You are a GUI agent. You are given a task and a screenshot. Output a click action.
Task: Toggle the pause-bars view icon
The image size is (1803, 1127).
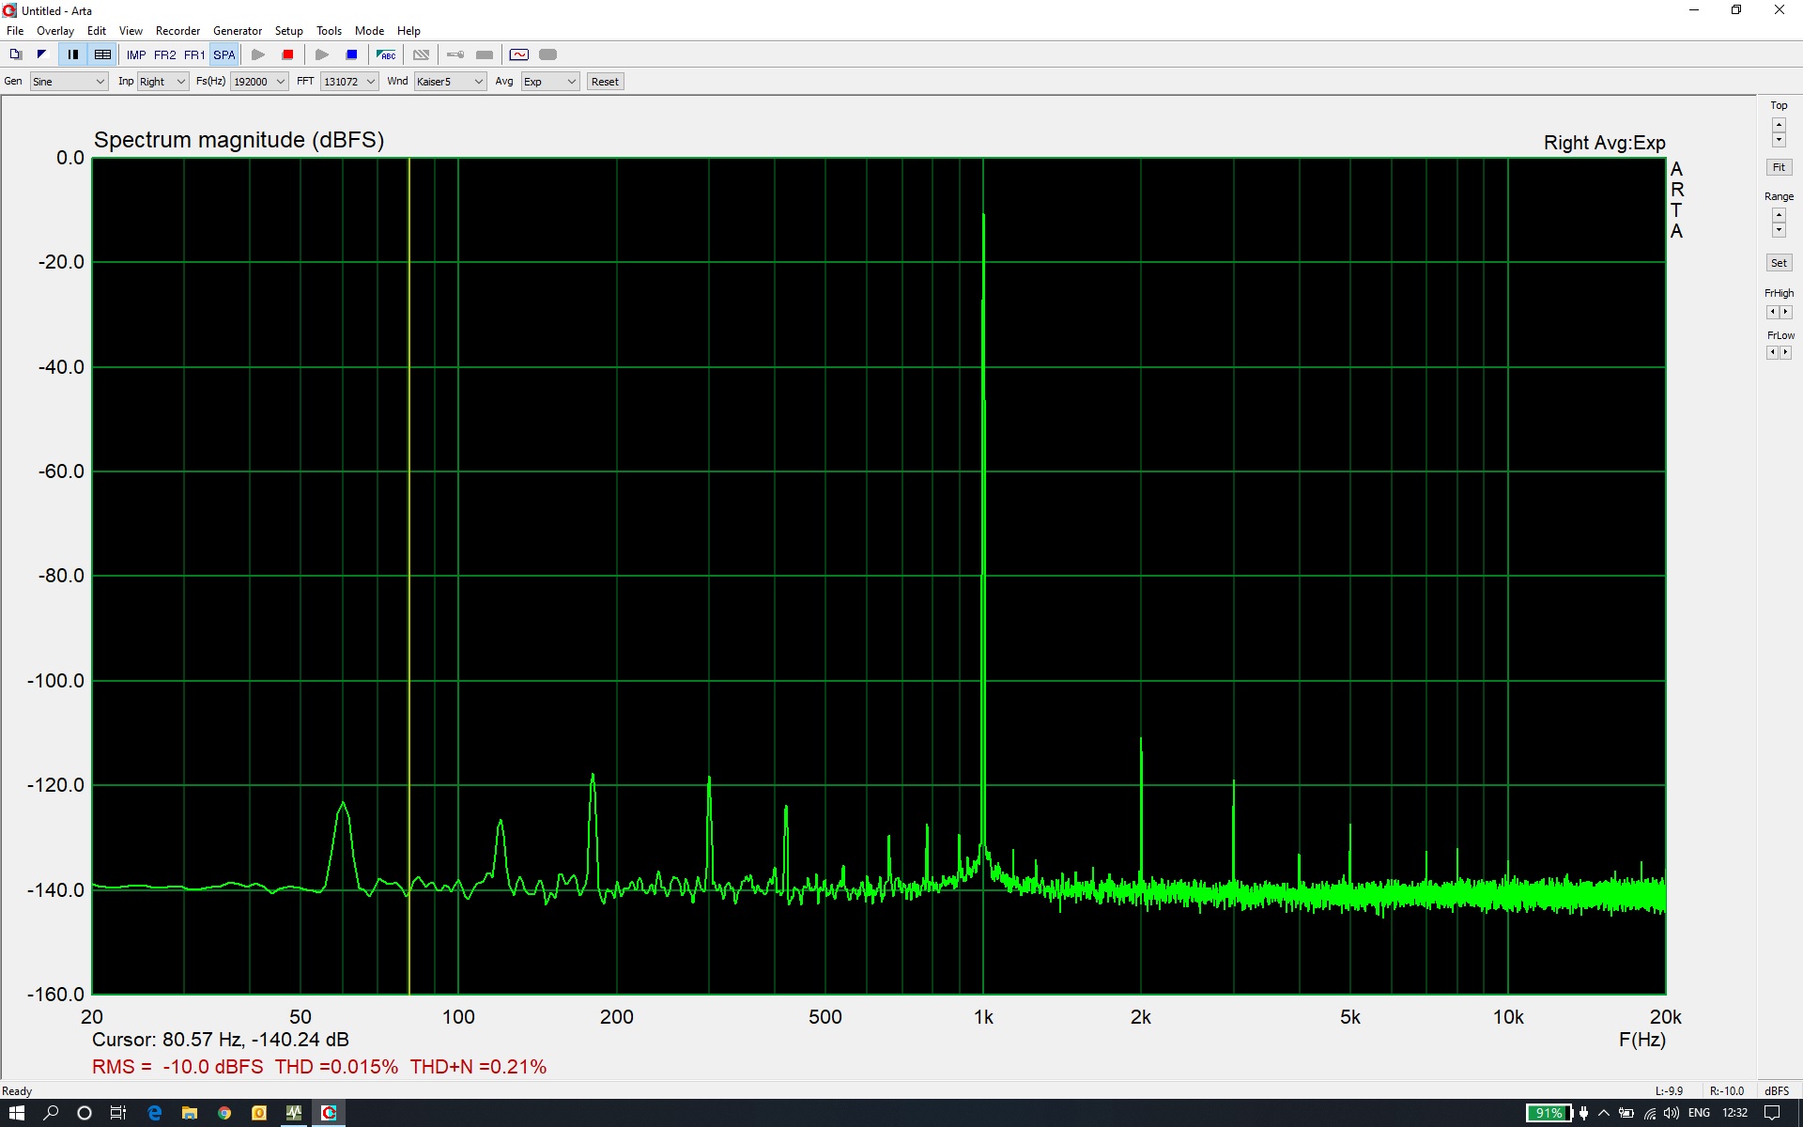73,54
